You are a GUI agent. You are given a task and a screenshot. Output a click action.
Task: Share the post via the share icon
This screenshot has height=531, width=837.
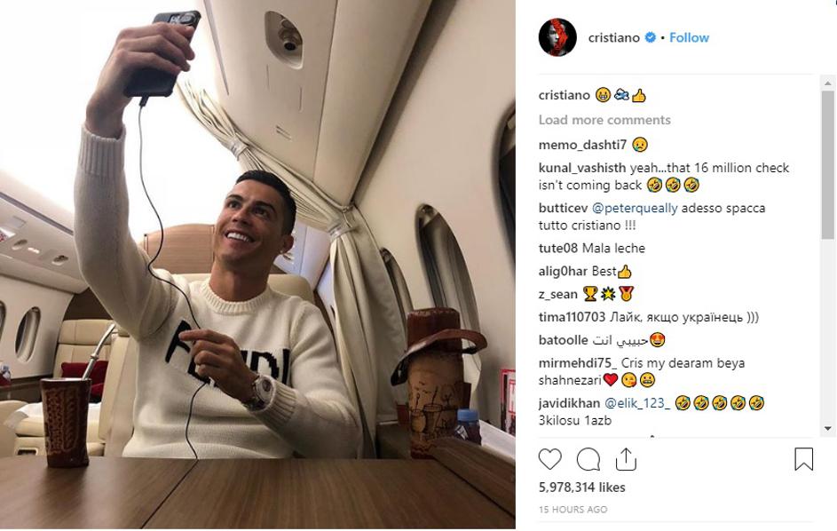pos(626,459)
